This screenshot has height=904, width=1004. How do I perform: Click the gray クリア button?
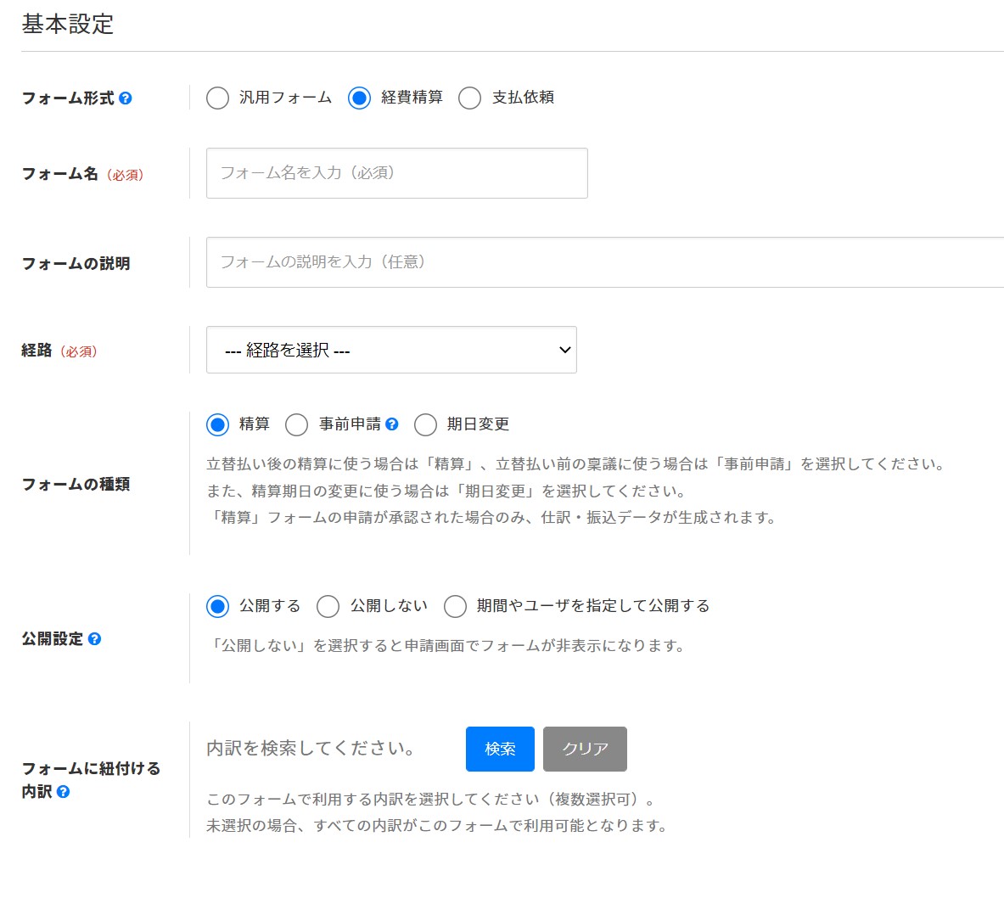[585, 749]
